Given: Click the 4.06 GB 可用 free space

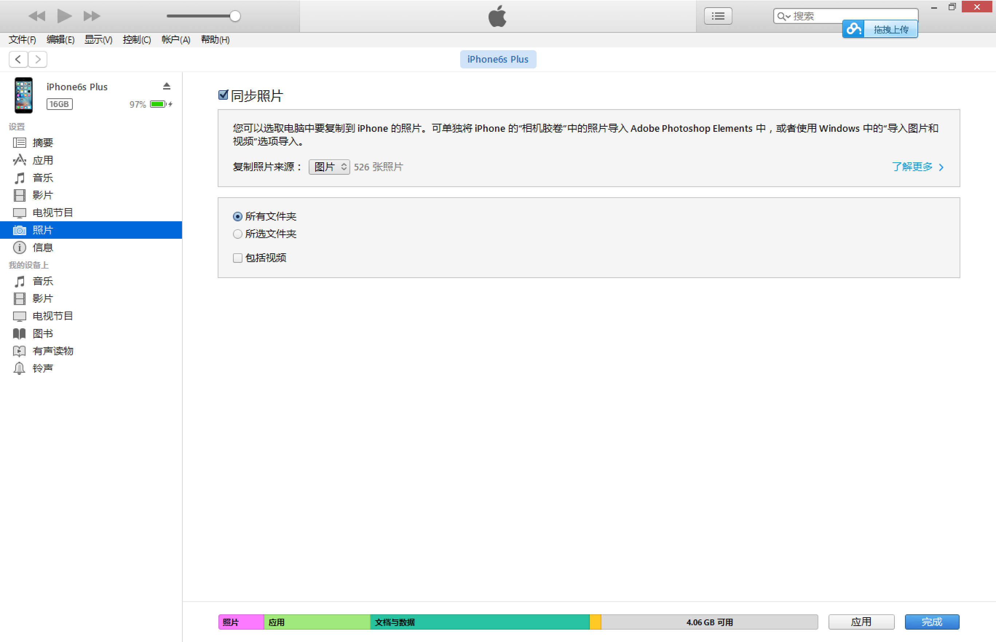Looking at the screenshot, I should click(x=709, y=622).
